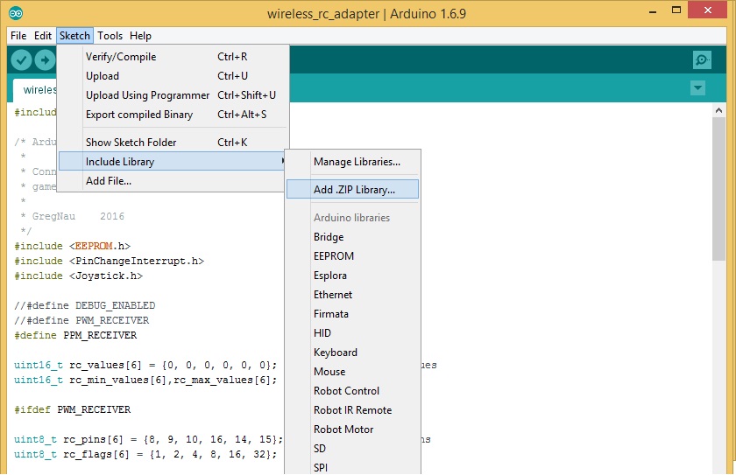Include the HID library
The width and height of the screenshot is (736, 475).
point(352,333)
